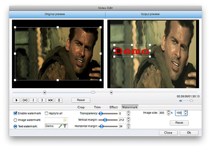Open the font T icon
211x149 pixels.
(x=65, y=126)
